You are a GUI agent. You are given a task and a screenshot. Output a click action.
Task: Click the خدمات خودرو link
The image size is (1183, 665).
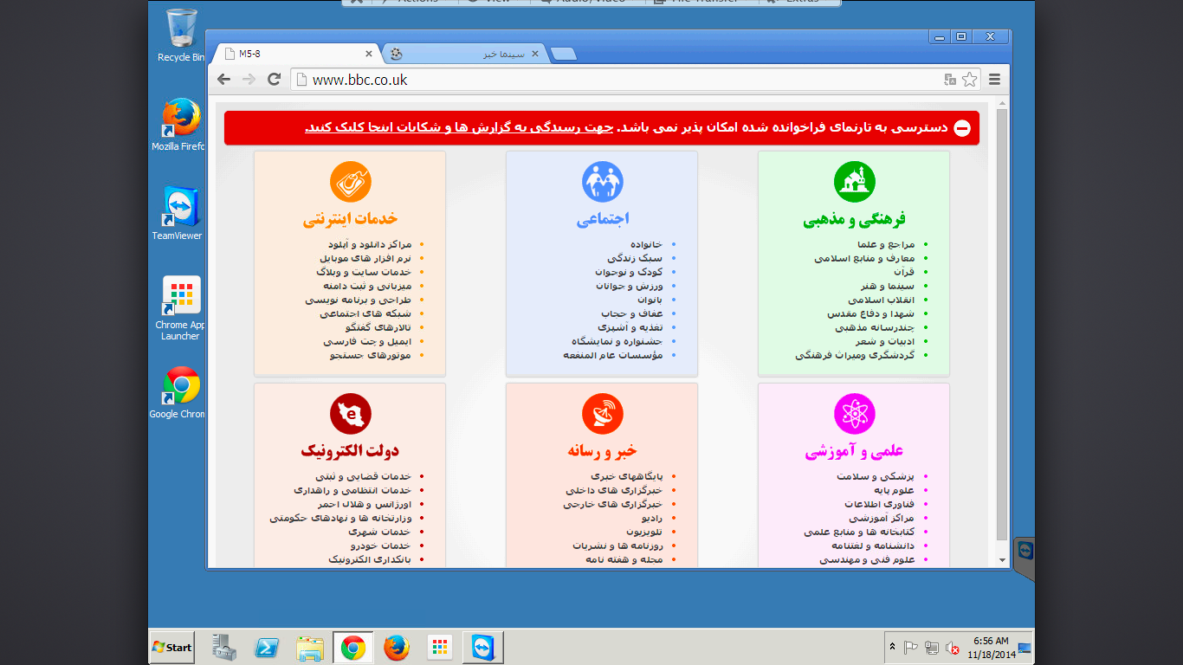tap(381, 546)
